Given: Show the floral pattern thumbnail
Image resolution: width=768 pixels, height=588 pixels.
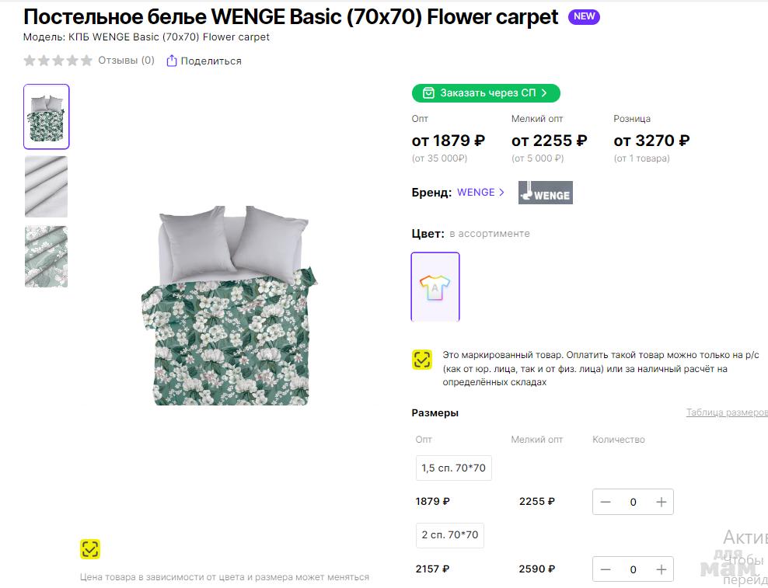Looking at the screenshot, I should click(x=47, y=256).
